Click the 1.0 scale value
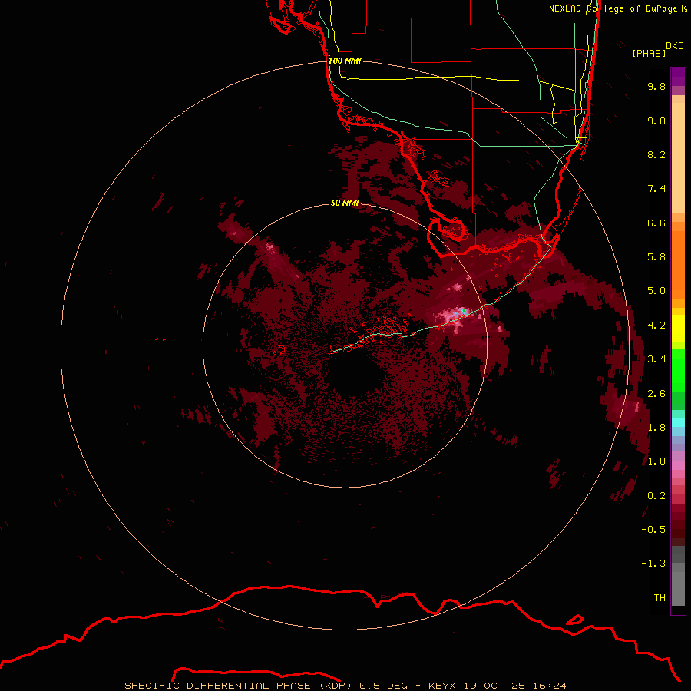This screenshot has width=691, height=691. point(656,461)
